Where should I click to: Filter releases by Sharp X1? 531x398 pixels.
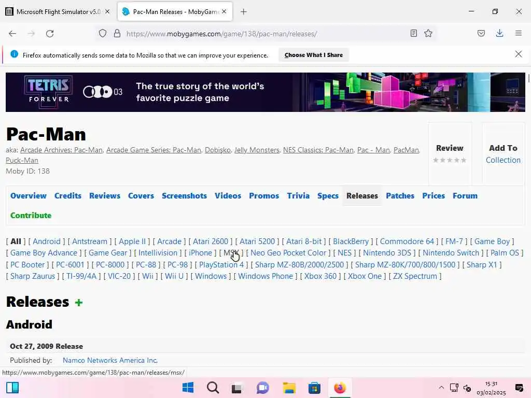tap(482, 265)
